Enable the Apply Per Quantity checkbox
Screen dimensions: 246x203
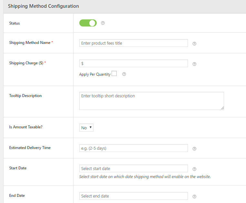click(114, 73)
